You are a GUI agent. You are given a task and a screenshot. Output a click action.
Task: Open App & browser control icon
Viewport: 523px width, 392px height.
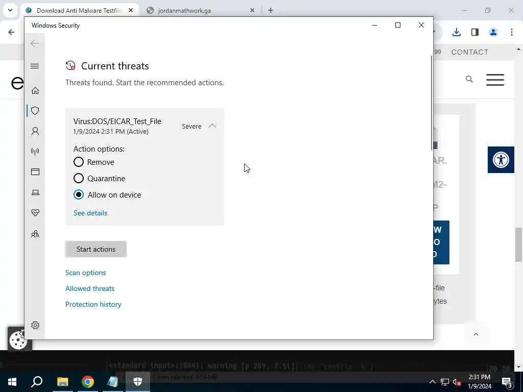tap(35, 171)
